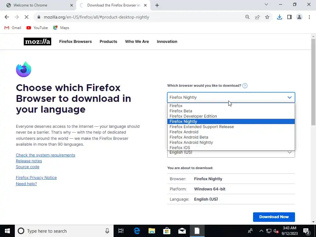This screenshot has width=316, height=237.
Task: Click the forward navigation arrow
Action: pyautogui.click(x=17, y=17)
